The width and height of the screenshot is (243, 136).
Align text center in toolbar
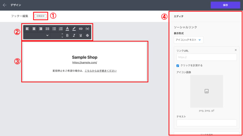(34, 29)
